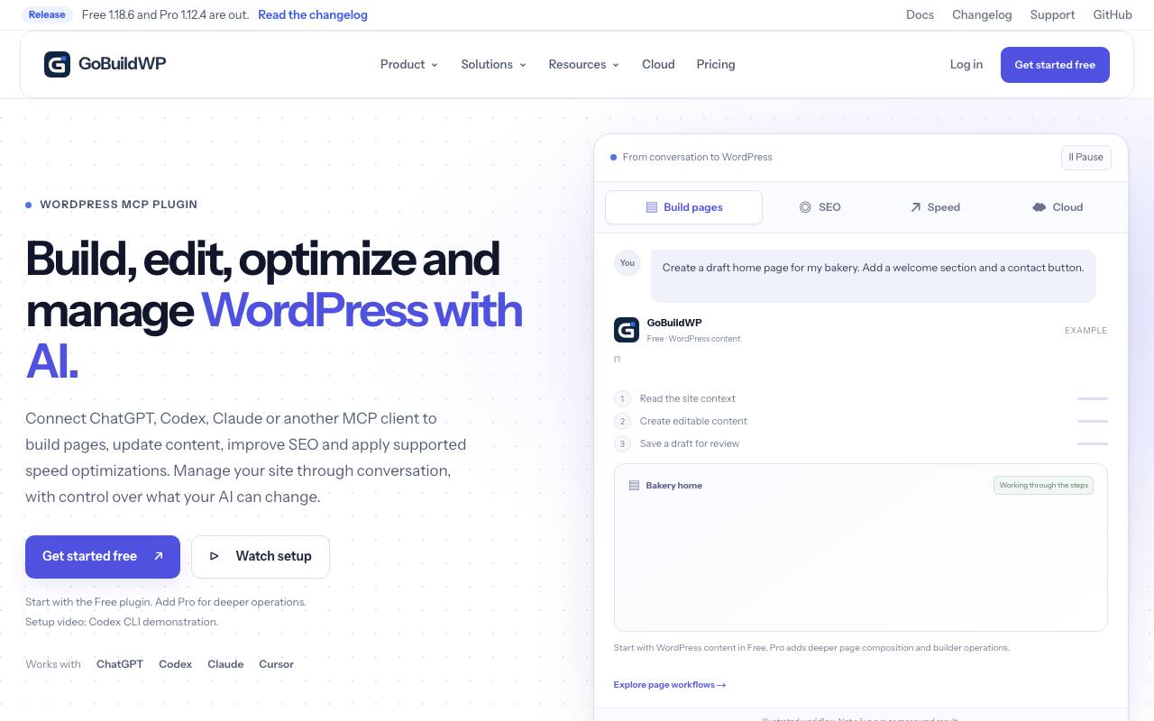Open the Pricing page

click(716, 64)
